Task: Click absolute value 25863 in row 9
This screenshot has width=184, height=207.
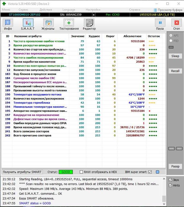Action: click(140, 62)
